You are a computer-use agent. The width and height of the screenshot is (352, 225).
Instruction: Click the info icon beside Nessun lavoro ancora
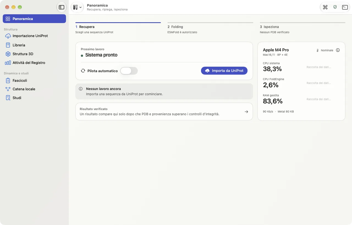point(81,89)
